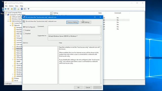Select the Local Computer Policy root icon
This screenshot has width=162, height=91.
coord(6,13)
